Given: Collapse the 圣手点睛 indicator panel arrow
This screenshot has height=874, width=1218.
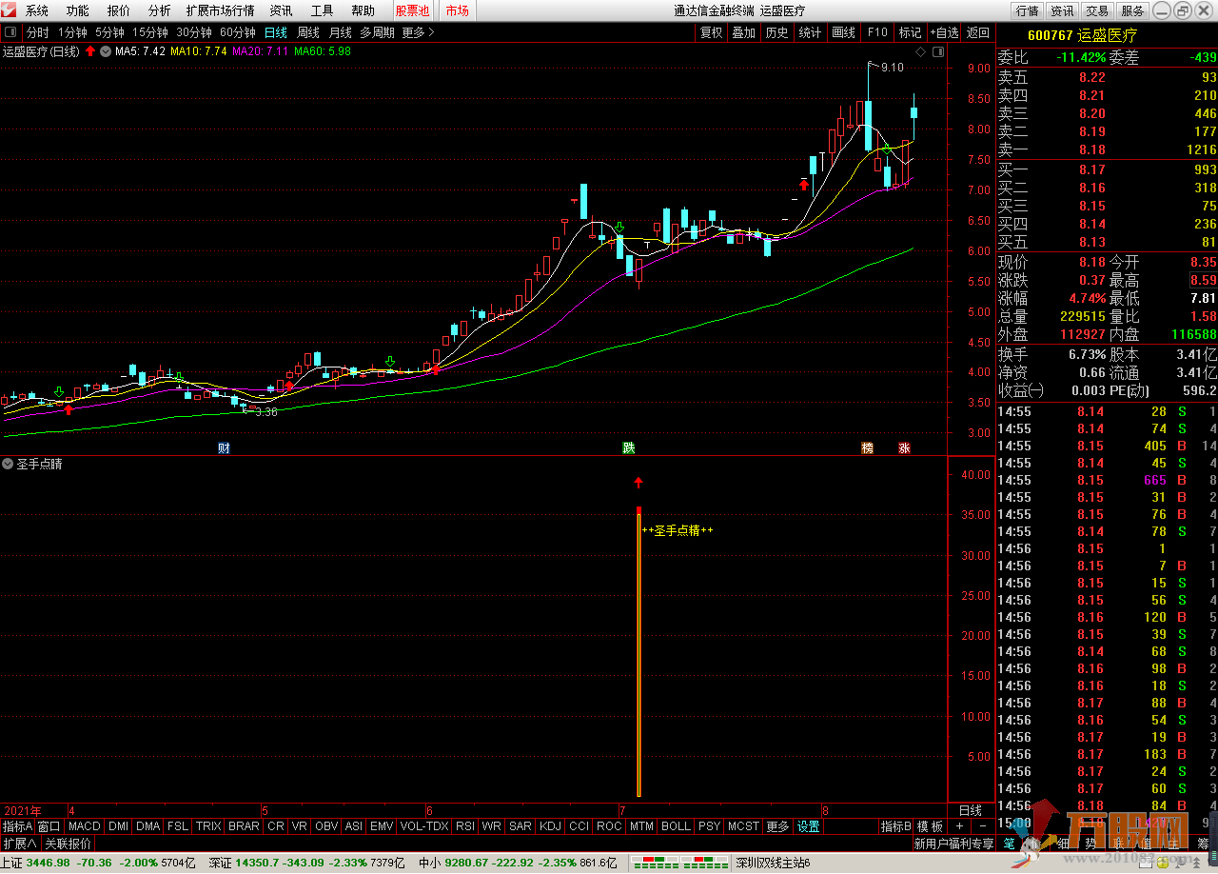Looking at the screenshot, I should pyautogui.click(x=8, y=464).
